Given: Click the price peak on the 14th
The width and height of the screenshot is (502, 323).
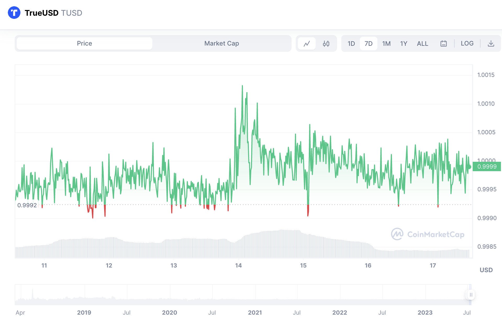Looking at the screenshot, I should coord(242,86).
